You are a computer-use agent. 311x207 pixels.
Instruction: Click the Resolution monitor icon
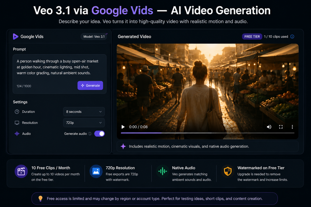click(x=17, y=123)
